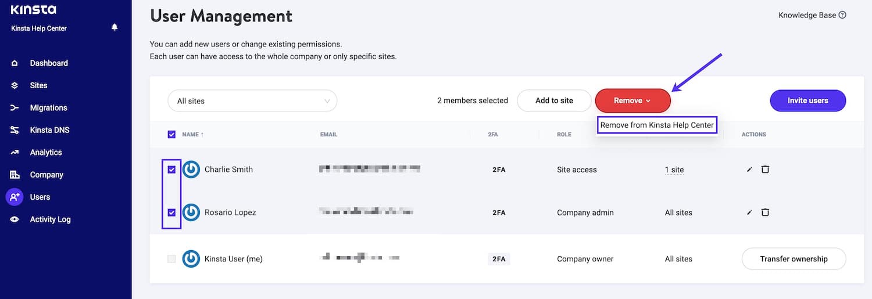Click the notification bell icon
872x299 pixels.
tap(115, 27)
